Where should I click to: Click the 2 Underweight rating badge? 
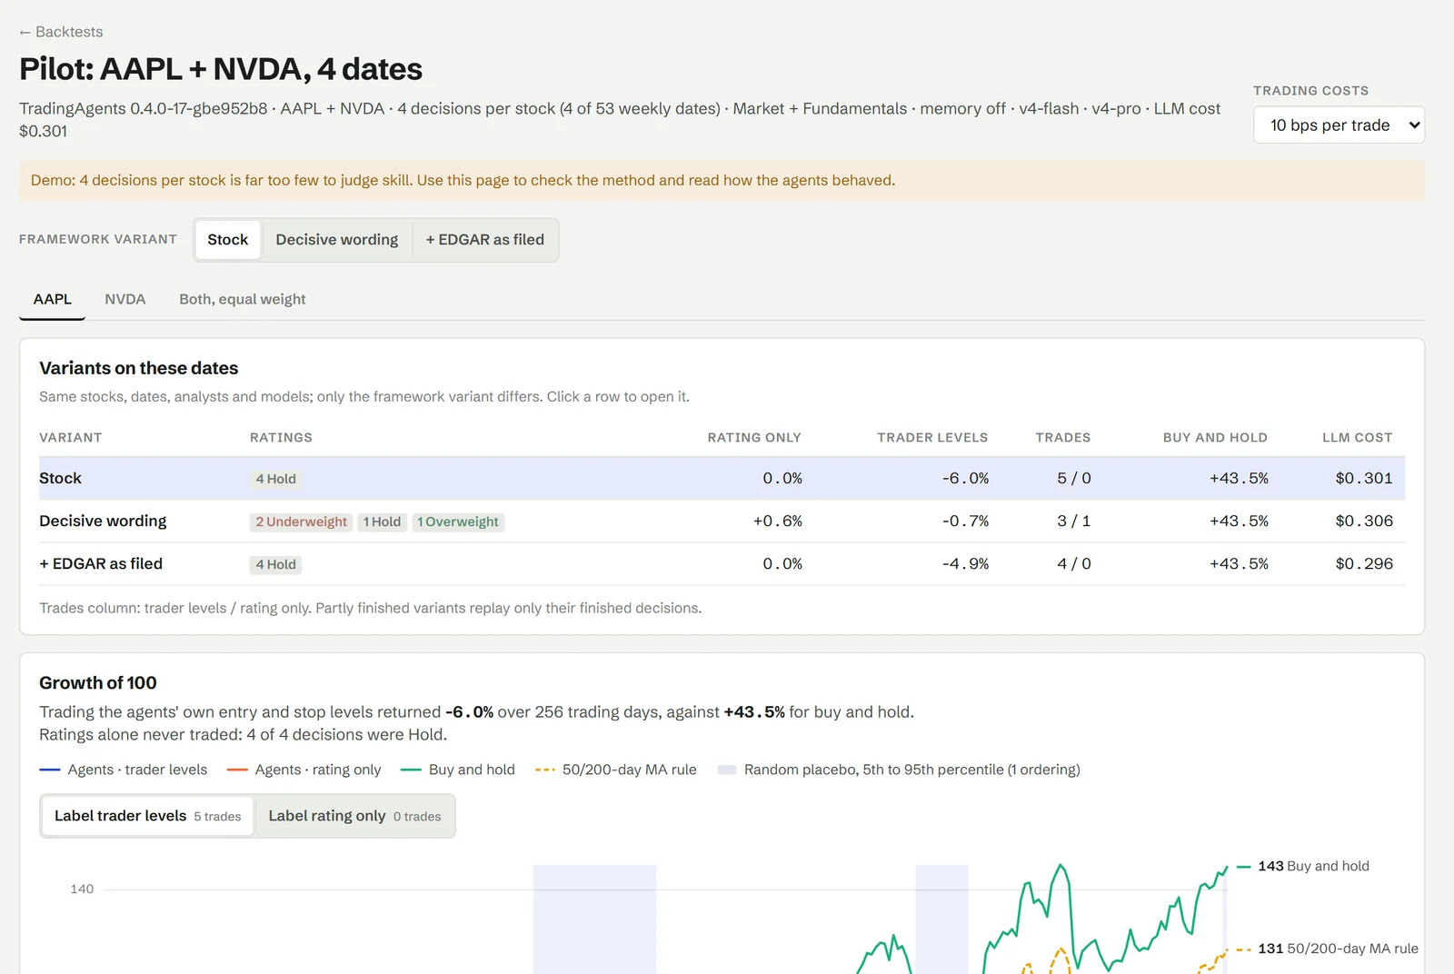(301, 522)
